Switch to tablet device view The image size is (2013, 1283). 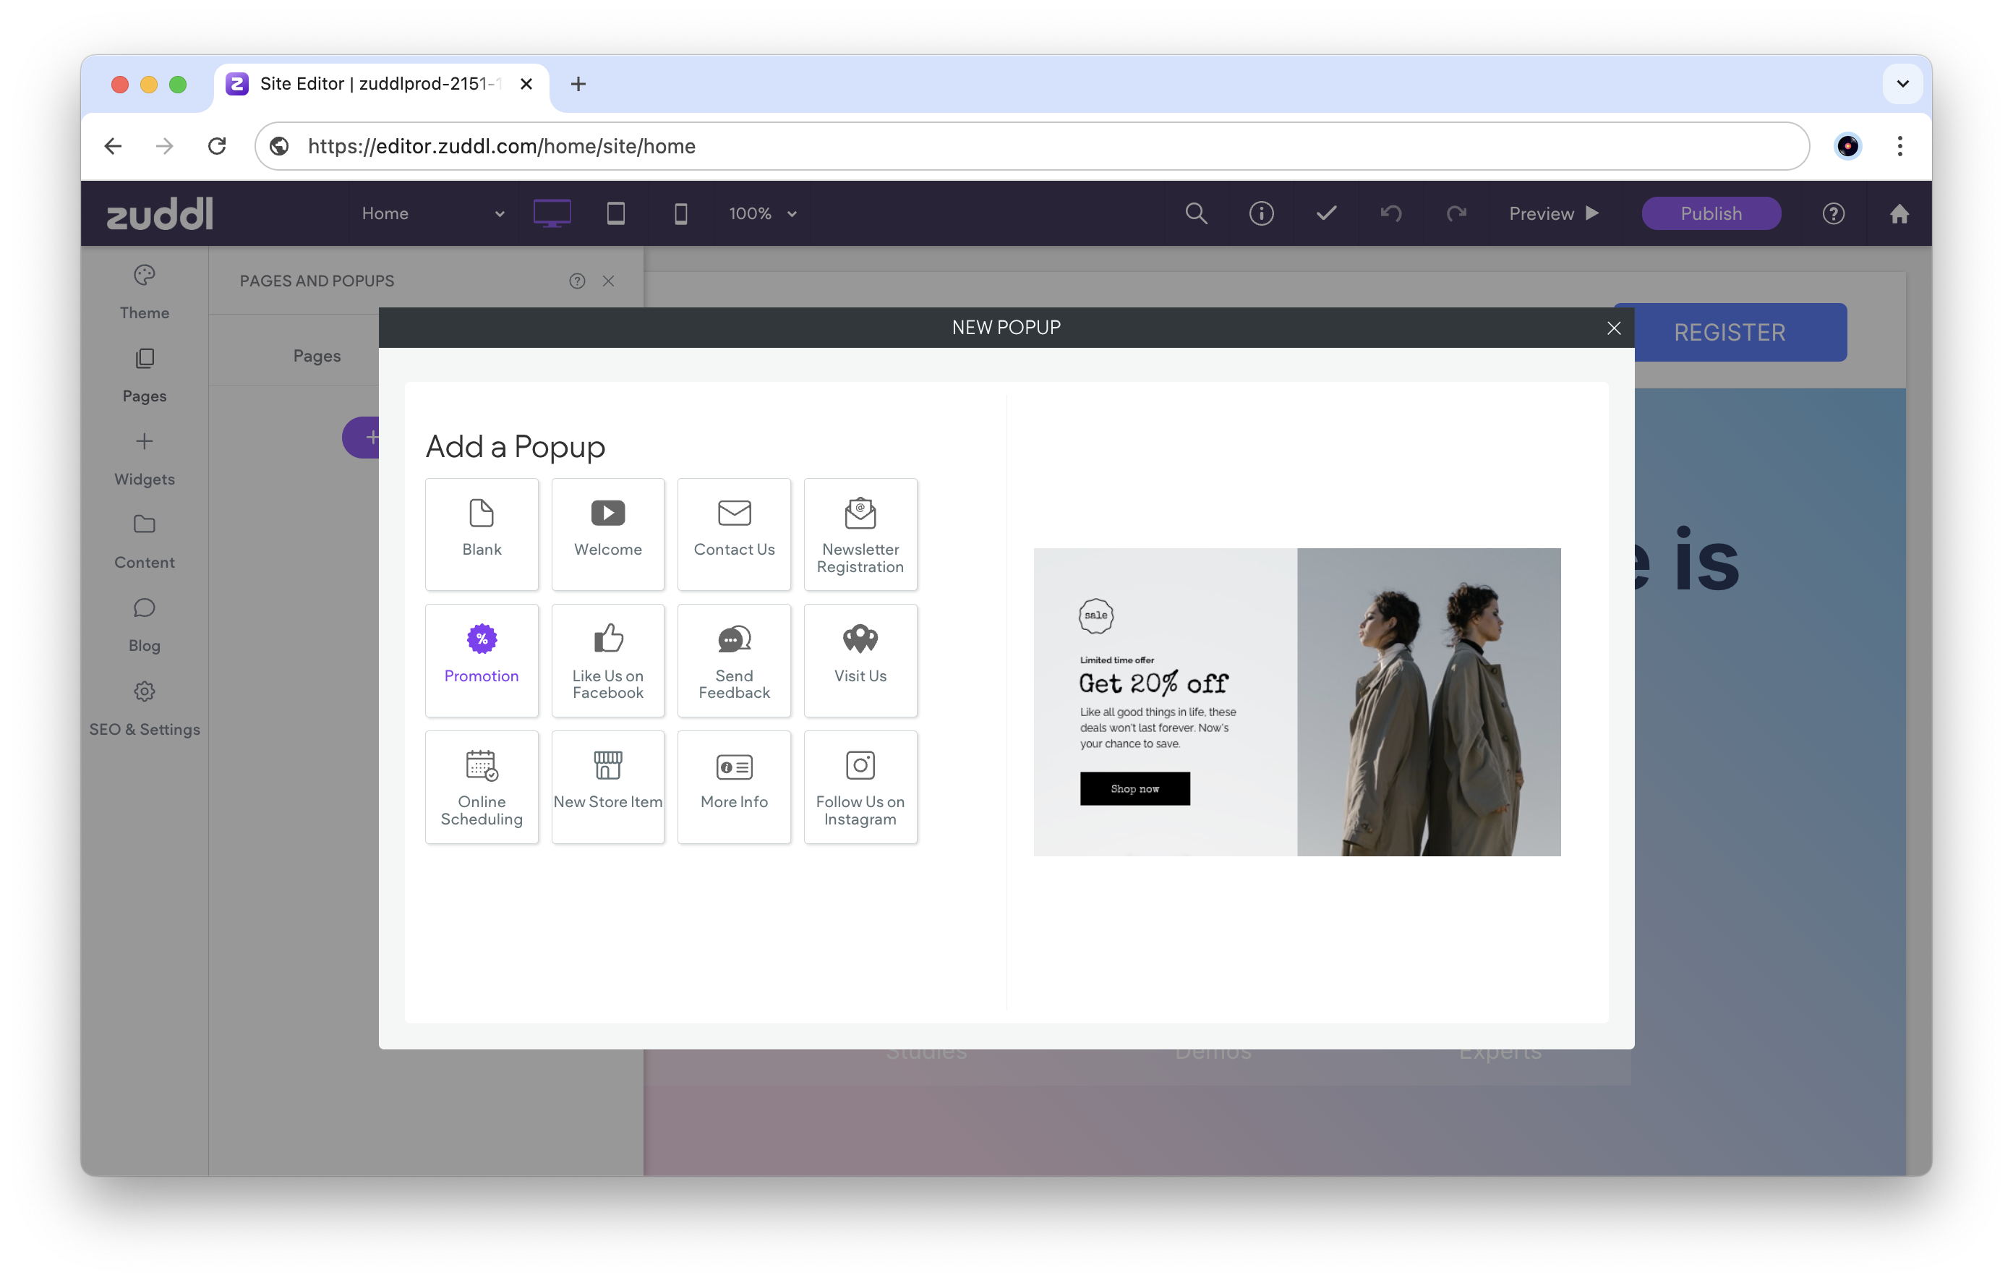click(x=616, y=213)
